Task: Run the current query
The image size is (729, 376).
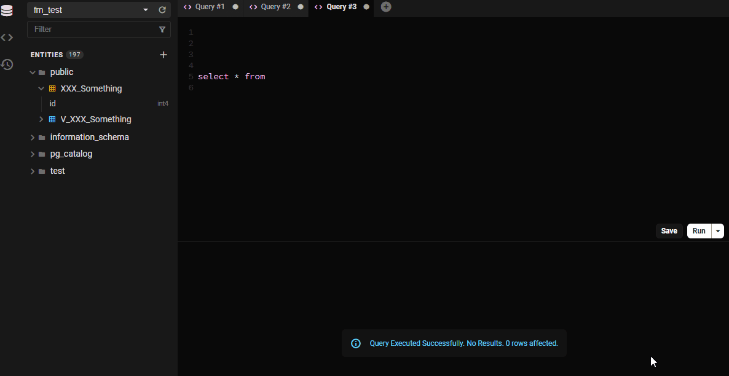Action: coord(698,230)
